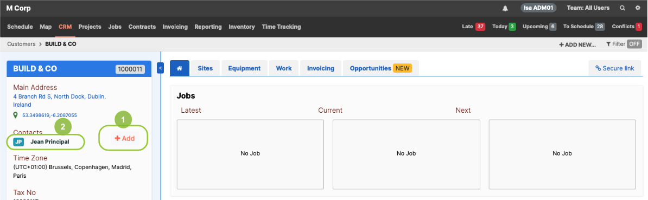Open the Opportunities tab

coord(380,68)
